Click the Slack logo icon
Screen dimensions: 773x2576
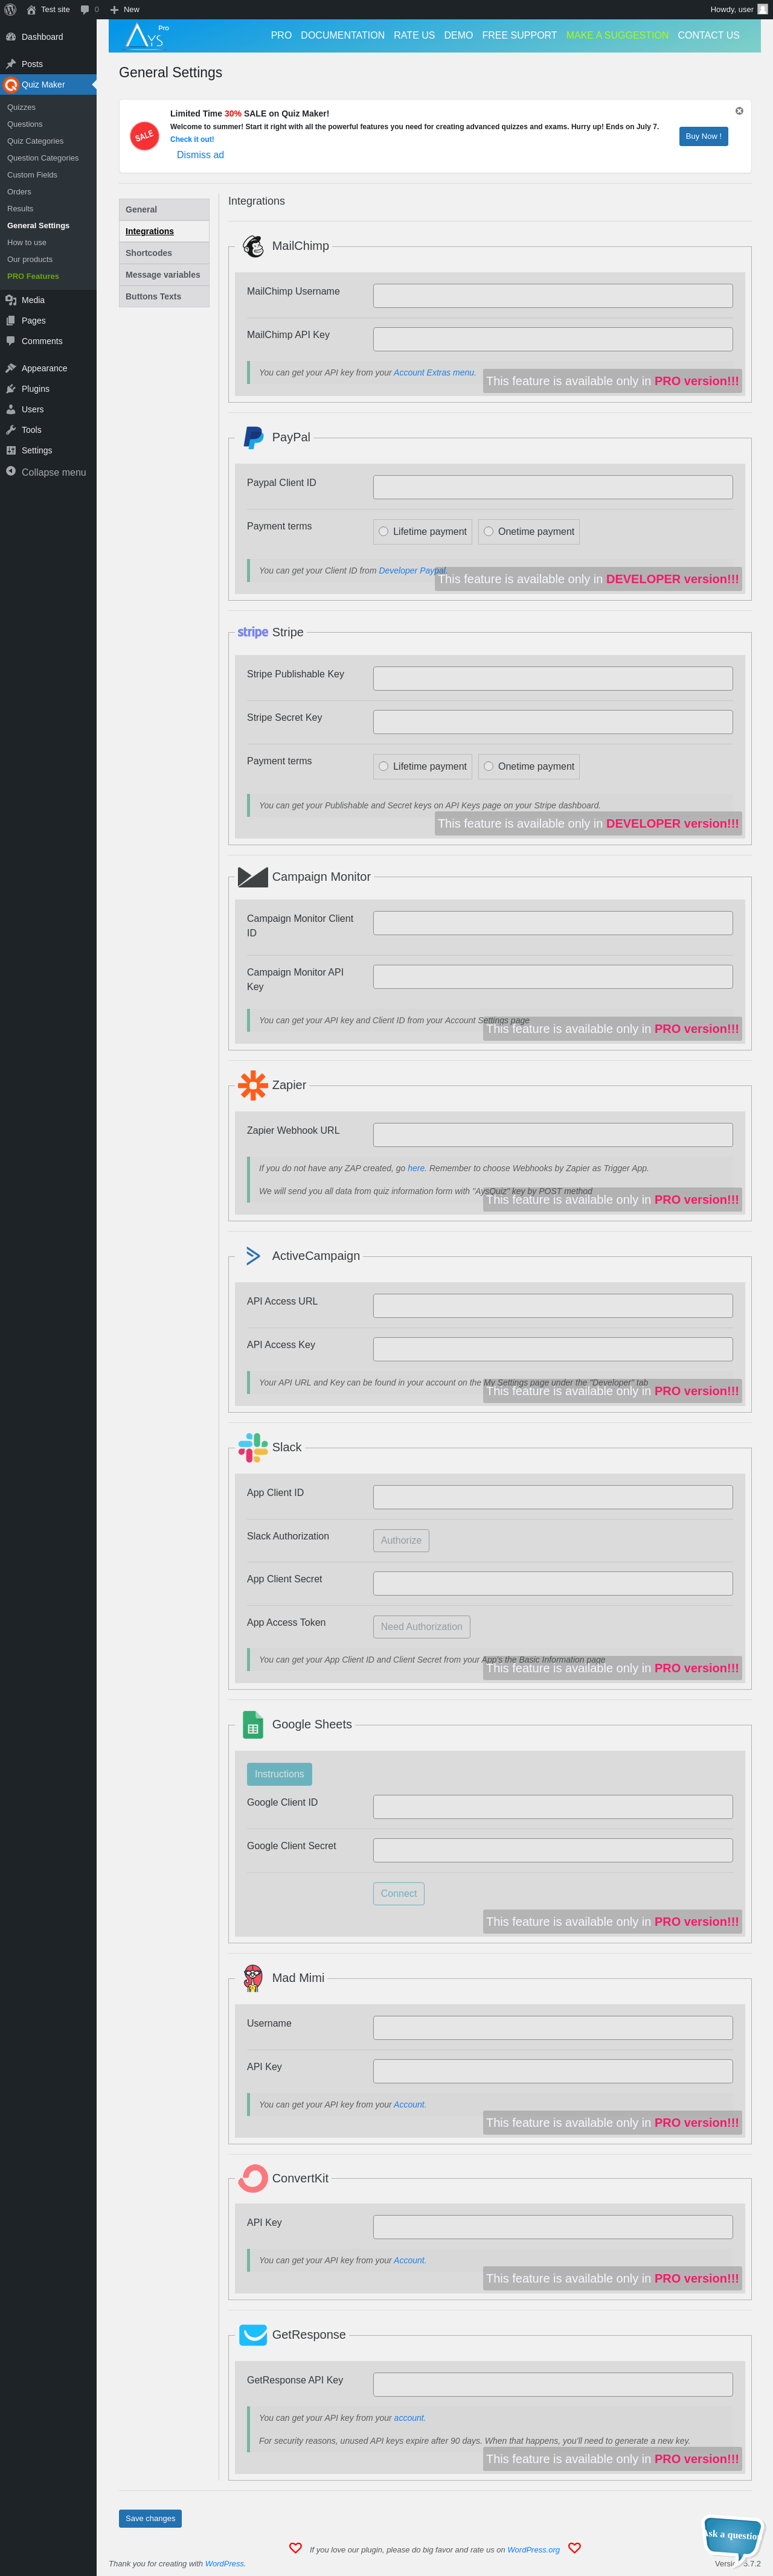[253, 1447]
